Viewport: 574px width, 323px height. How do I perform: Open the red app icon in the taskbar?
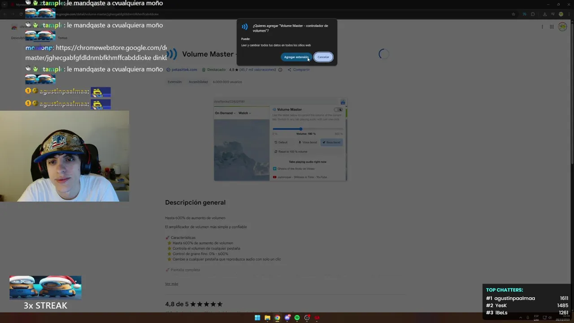tap(317, 318)
